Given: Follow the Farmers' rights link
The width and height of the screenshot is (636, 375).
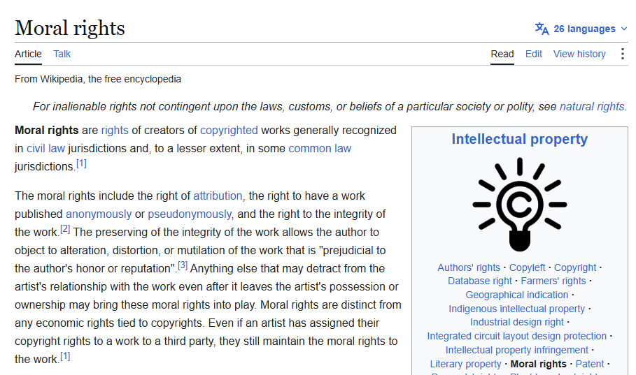Looking at the screenshot, I should (553, 281).
